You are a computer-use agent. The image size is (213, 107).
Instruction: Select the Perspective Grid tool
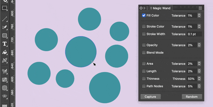[x=5, y=96]
